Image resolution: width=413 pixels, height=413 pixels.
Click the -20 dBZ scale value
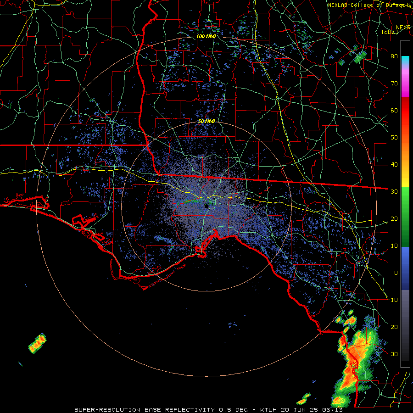(393, 327)
